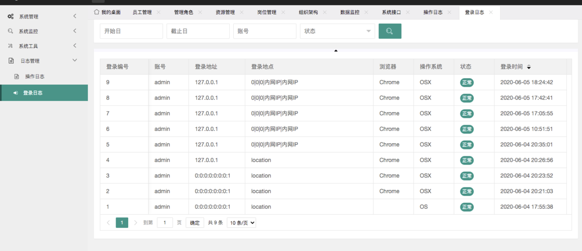Close the 组织架构 tab

pos(325,12)
